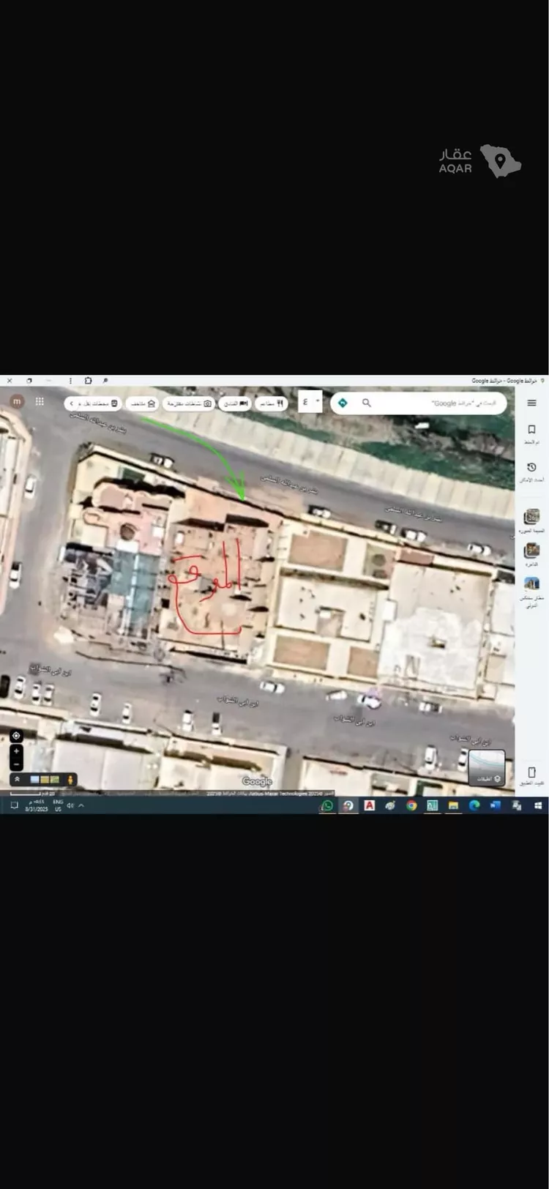Viewport: 549px width, 1189px height.
Task: Center map on my location
Action: tap(16, 735)
